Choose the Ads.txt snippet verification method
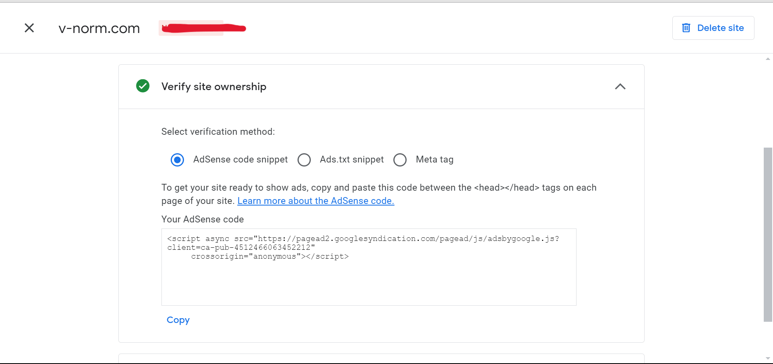The height and width of the screenshot is (364, 773). pyautogui.click(x=304, y=160)
